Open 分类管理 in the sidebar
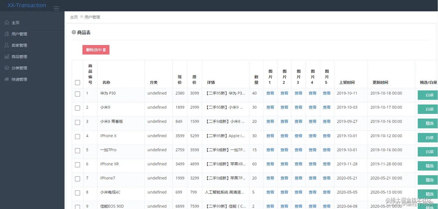 [32, 68]
